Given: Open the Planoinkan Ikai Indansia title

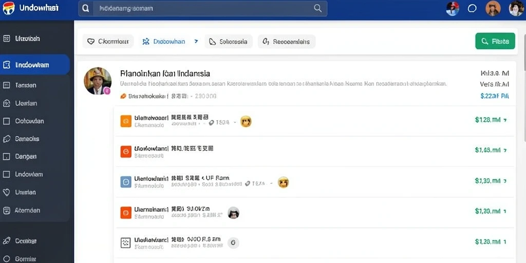Looking at the screenshot, I should pos(165,73).
